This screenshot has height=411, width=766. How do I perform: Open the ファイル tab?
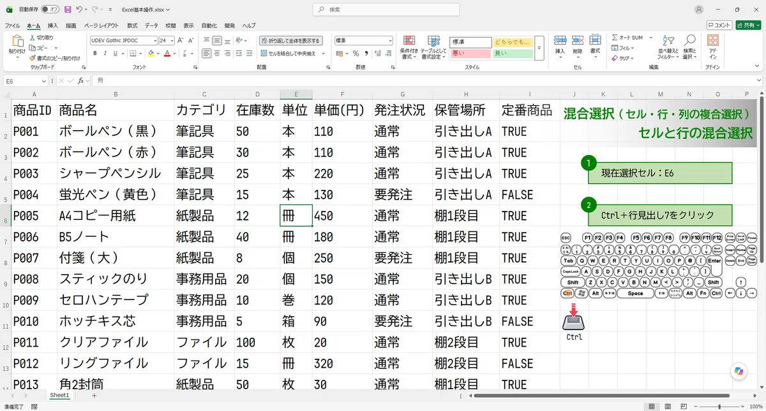12,25
